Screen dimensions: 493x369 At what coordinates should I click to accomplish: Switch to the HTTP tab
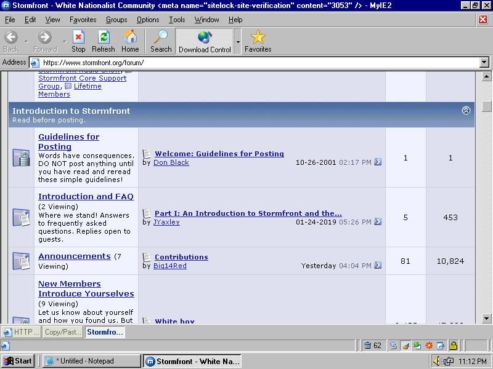[21, 332]
